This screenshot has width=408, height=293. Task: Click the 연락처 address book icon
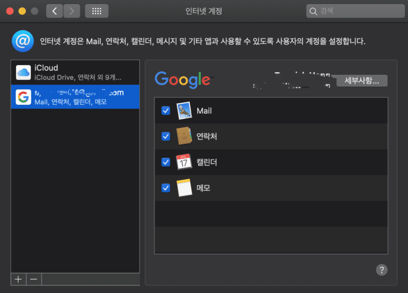click(184, 136)
